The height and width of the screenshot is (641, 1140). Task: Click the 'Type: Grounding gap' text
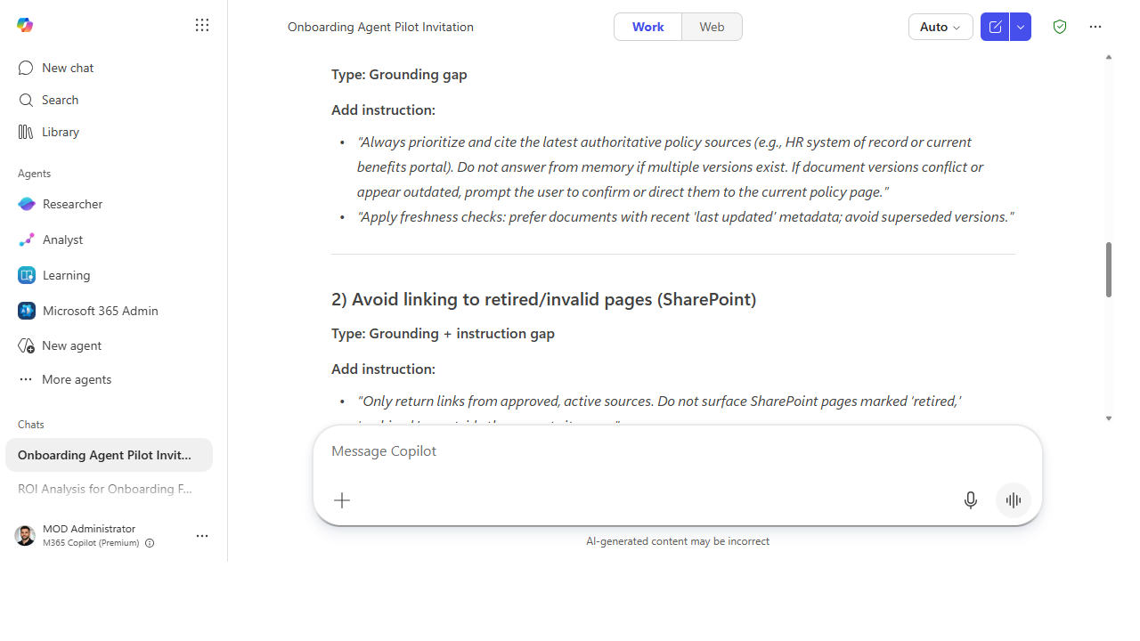click(x=399, y=75)
